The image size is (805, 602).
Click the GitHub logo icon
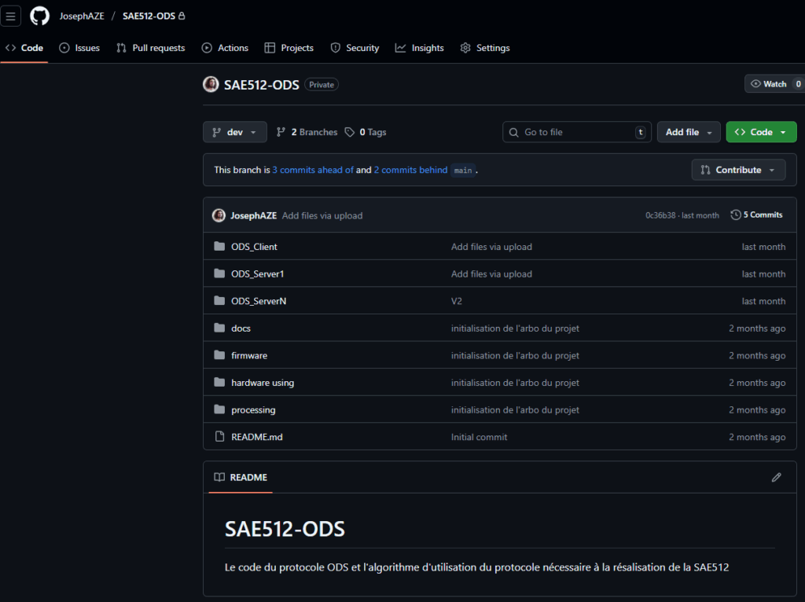click(39, 16)
